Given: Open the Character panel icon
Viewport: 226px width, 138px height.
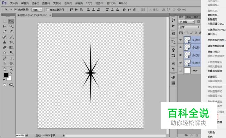Looking at the screenshot, I should click(173, 63).
